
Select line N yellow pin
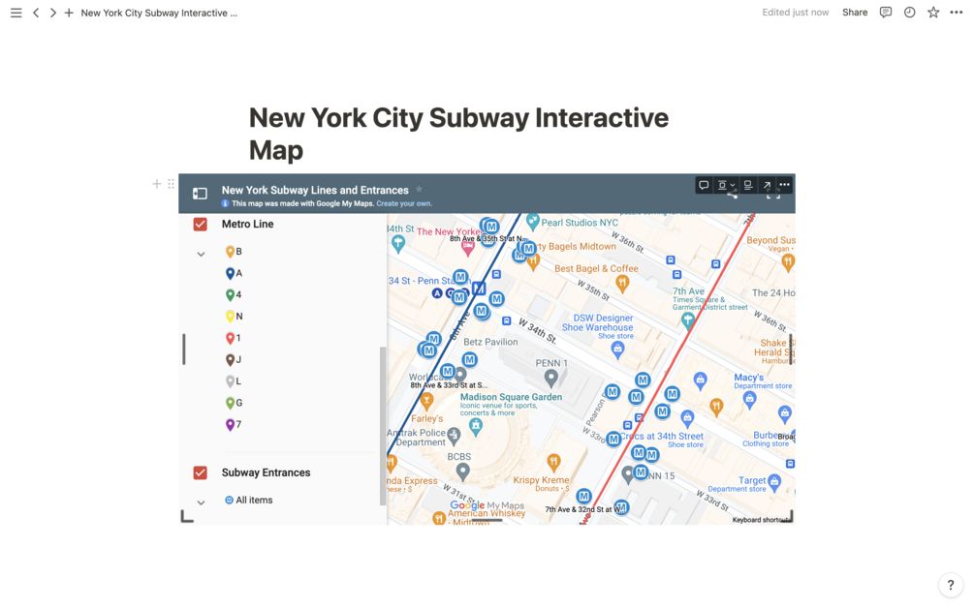230,317
